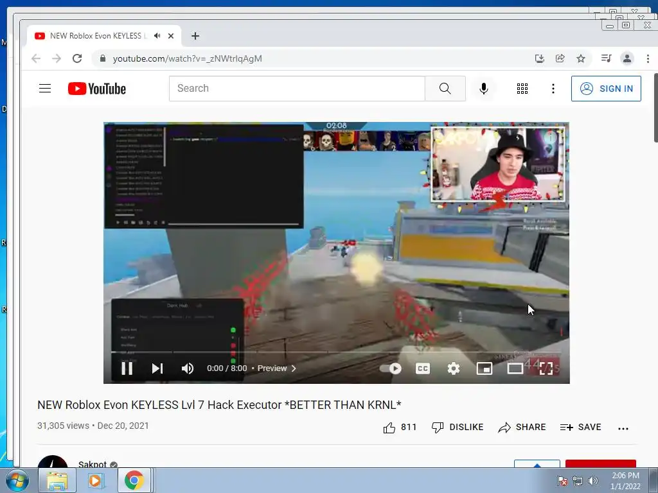Reload the page
The width and height of the screenshot is (658, 493).
tap(77, 58)
